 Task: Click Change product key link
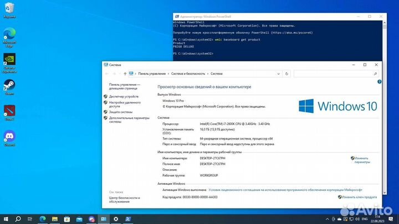click(x=359, y=197)
